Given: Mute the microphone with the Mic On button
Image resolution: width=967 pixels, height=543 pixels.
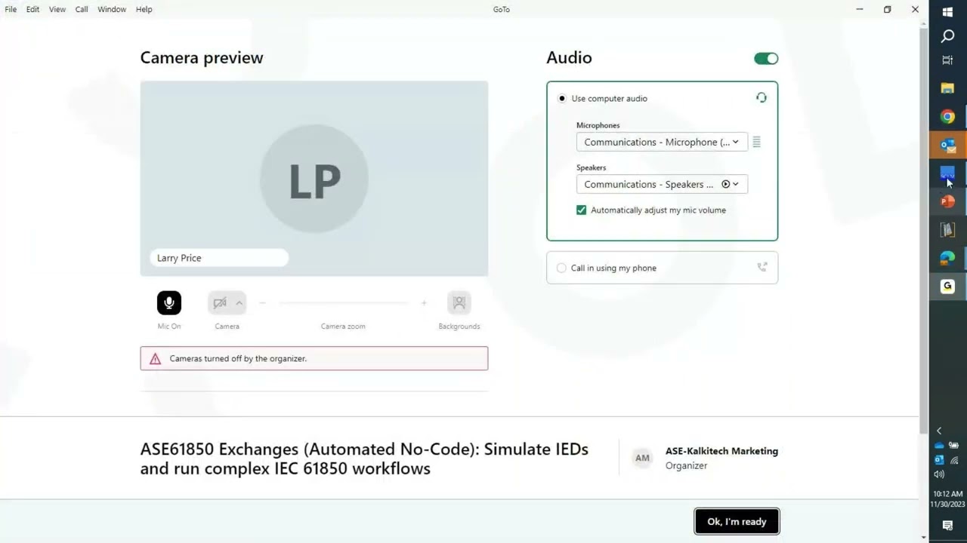Looking at the screenshot, I should point(169,302).
